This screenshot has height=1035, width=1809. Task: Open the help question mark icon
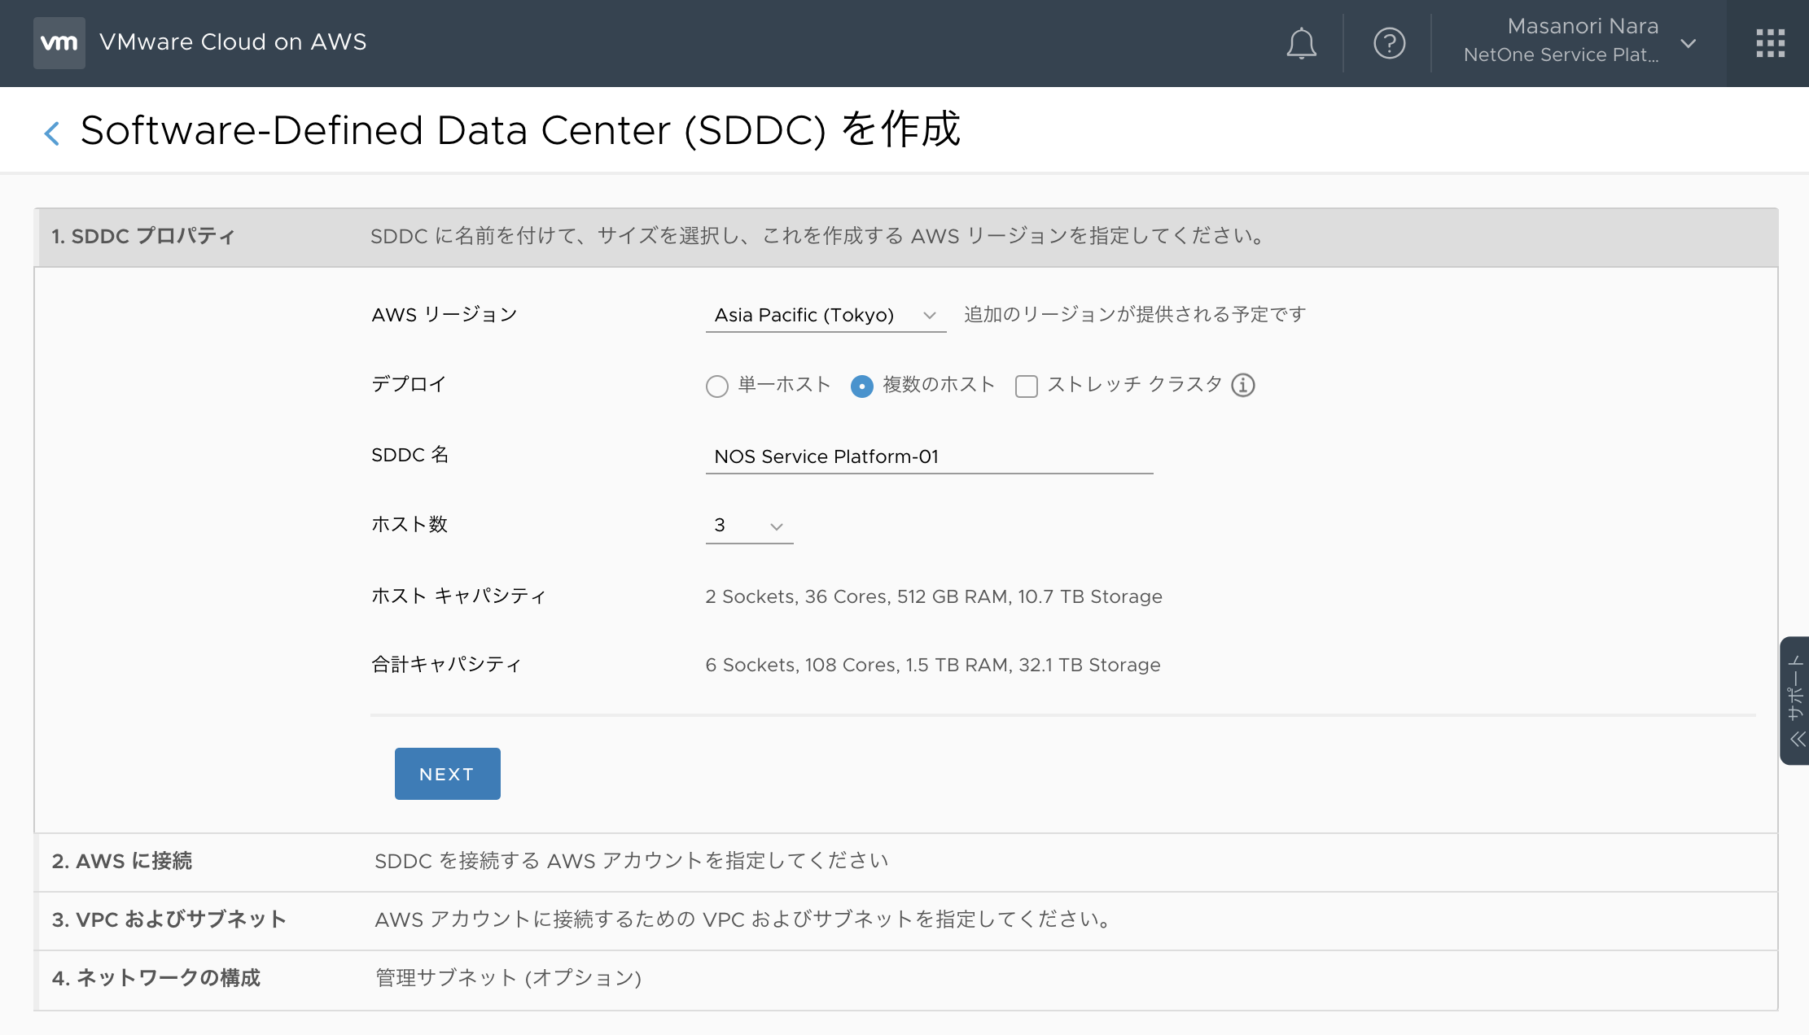pyautogui.click(x=1389, y=43)
